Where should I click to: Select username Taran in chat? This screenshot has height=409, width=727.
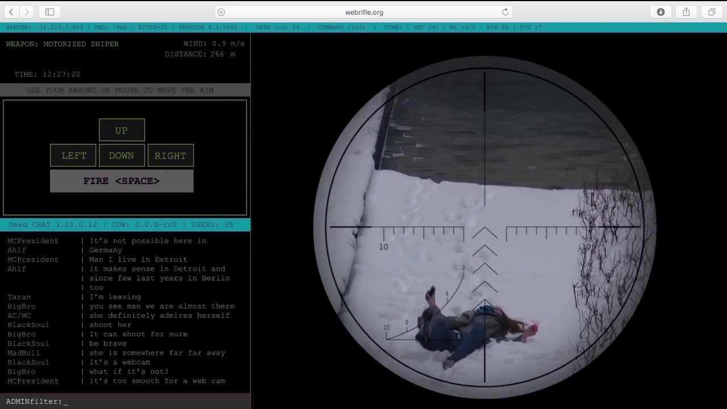point(19,297)
